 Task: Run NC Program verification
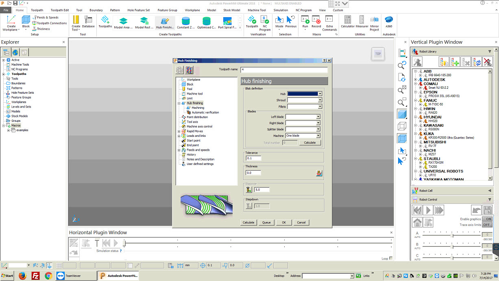[265, 23]
